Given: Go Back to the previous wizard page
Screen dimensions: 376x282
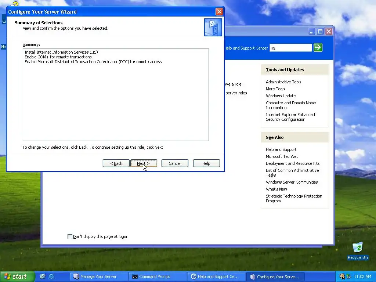Looking at the screenshot, I should (x=116, y=163).
